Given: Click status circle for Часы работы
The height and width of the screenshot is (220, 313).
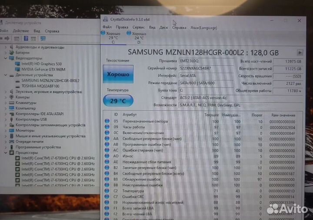Looking at the screenshot, I should (107, 127).
